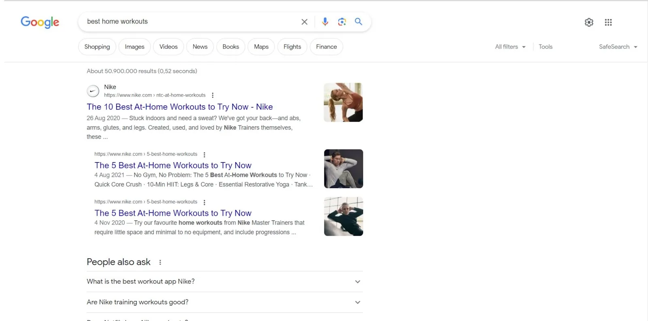Switch to Books results
Viewport: 648px width, 321px height.
[x=231, y=47]
